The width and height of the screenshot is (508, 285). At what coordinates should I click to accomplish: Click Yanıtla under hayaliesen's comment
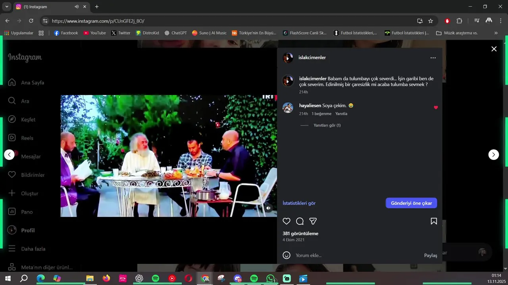pyautogui.click(x=341, y=114)
